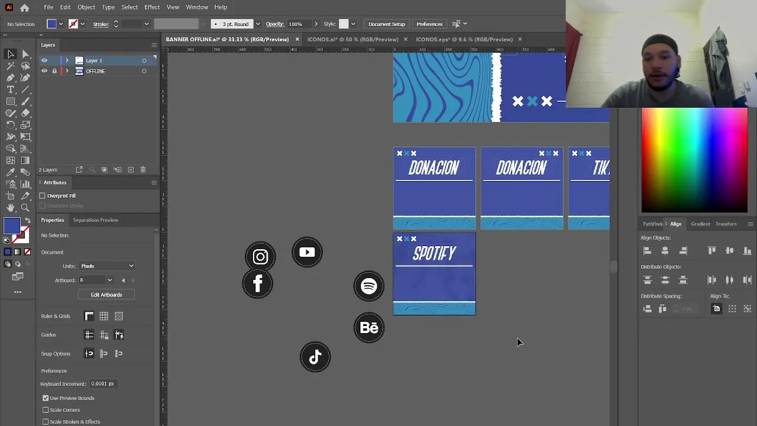This screenshot has width=757, height=426.
Task: Click Horizontal Align Left icon
Action: click(x=647, y=251)
